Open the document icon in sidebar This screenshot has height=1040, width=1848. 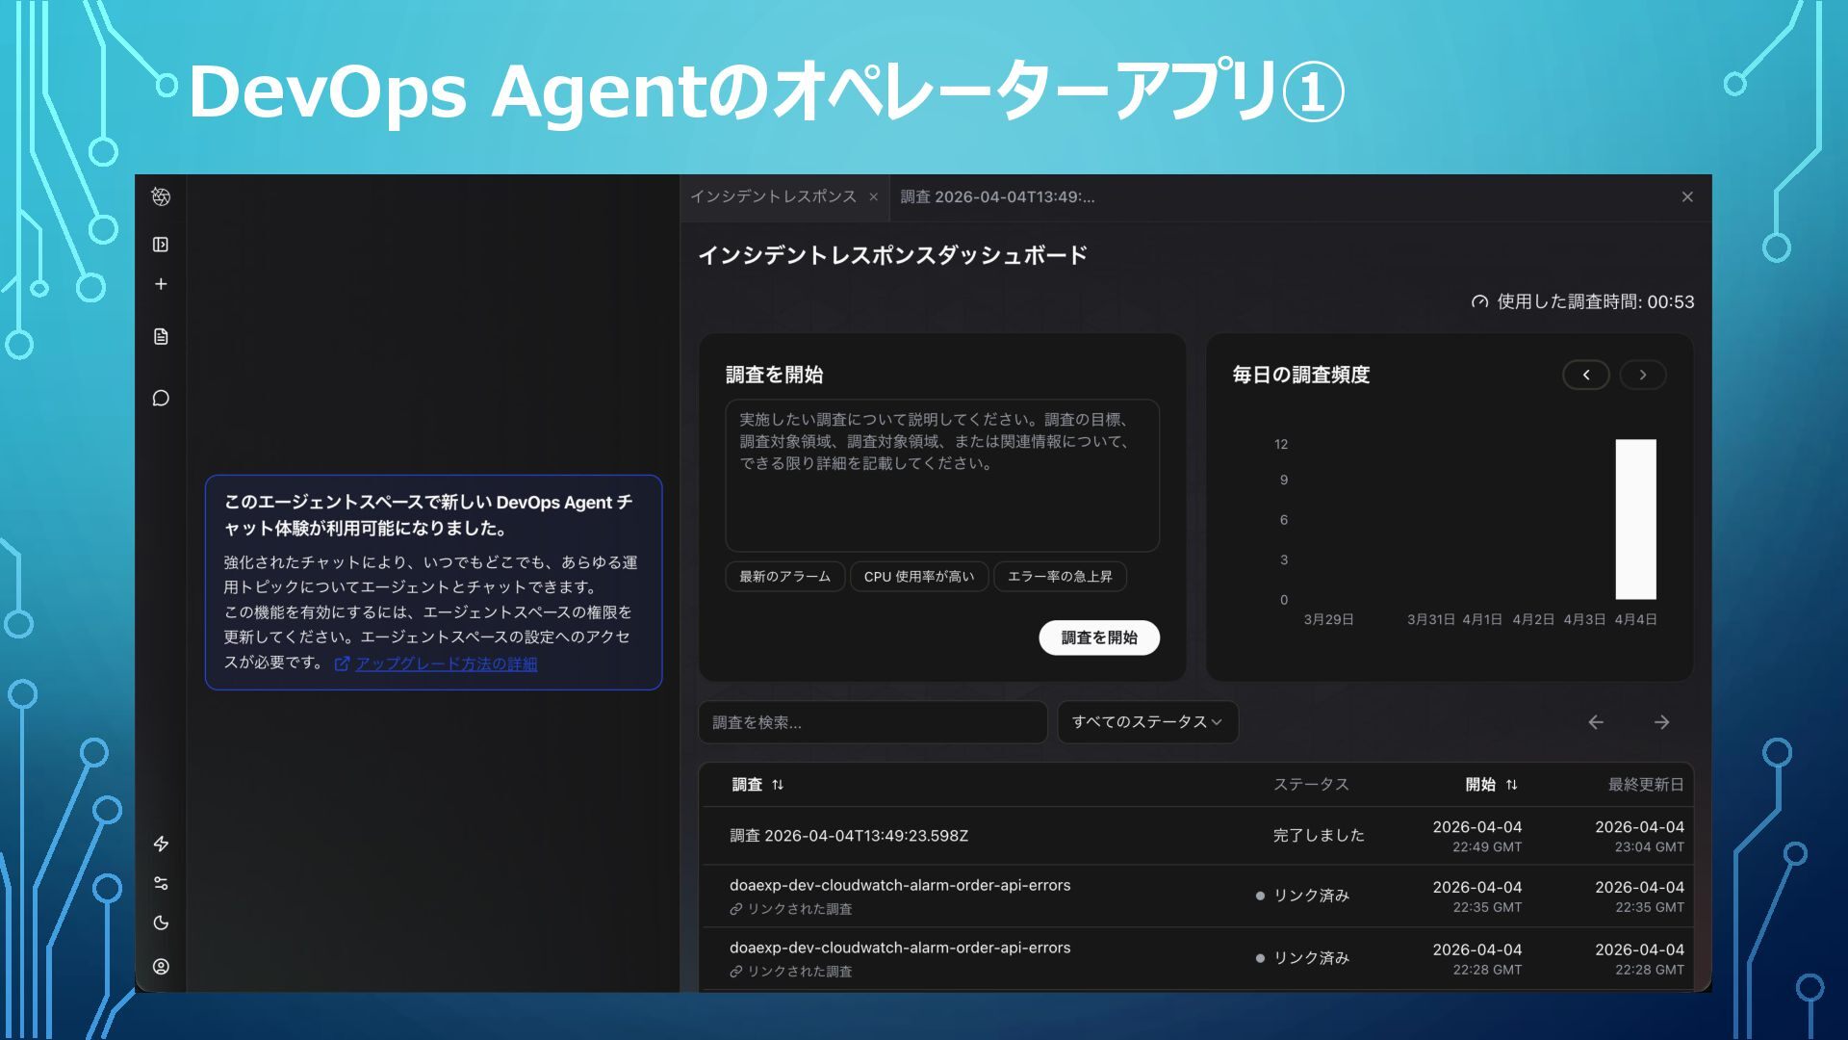(161, 336)
